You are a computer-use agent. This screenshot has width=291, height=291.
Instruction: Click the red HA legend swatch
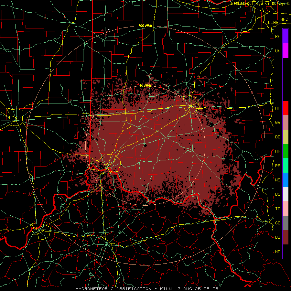pyautogui.click(x=286, y=108)
